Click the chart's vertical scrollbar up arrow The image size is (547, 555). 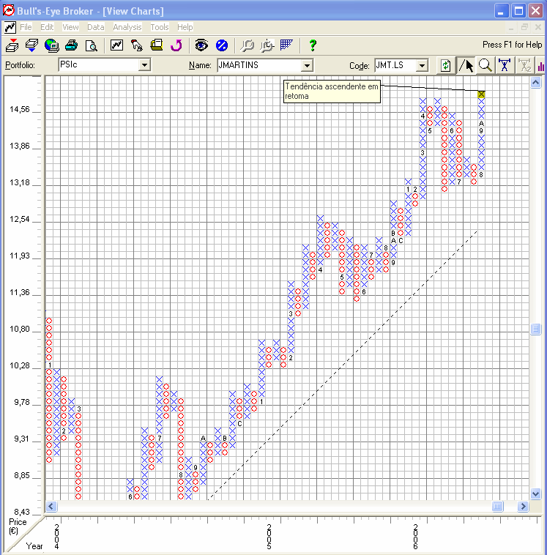point(535,83)
